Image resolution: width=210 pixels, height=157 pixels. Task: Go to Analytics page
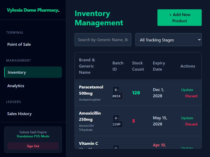point(16,86)
